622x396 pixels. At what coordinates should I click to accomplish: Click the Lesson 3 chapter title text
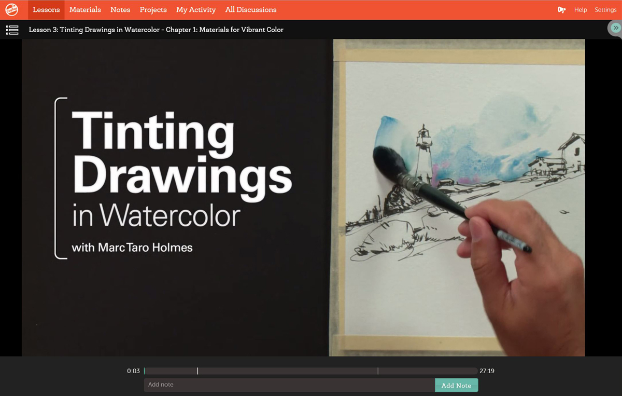point(156,30)
